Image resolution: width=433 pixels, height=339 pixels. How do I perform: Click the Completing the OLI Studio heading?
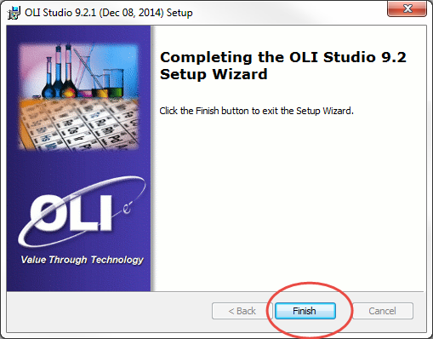[283, 66]
